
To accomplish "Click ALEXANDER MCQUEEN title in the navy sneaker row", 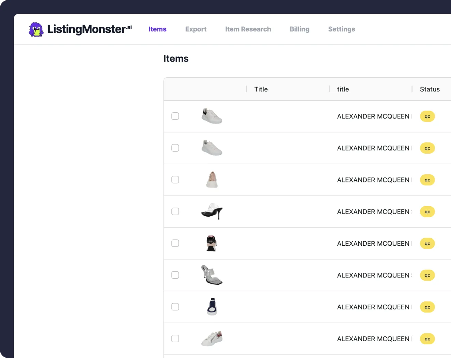I will [x=375, y=307].
